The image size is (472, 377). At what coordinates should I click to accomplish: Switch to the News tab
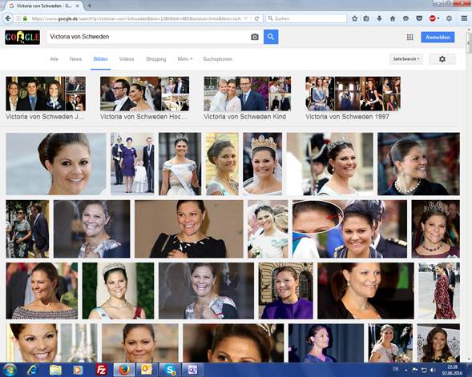(76, 59)
